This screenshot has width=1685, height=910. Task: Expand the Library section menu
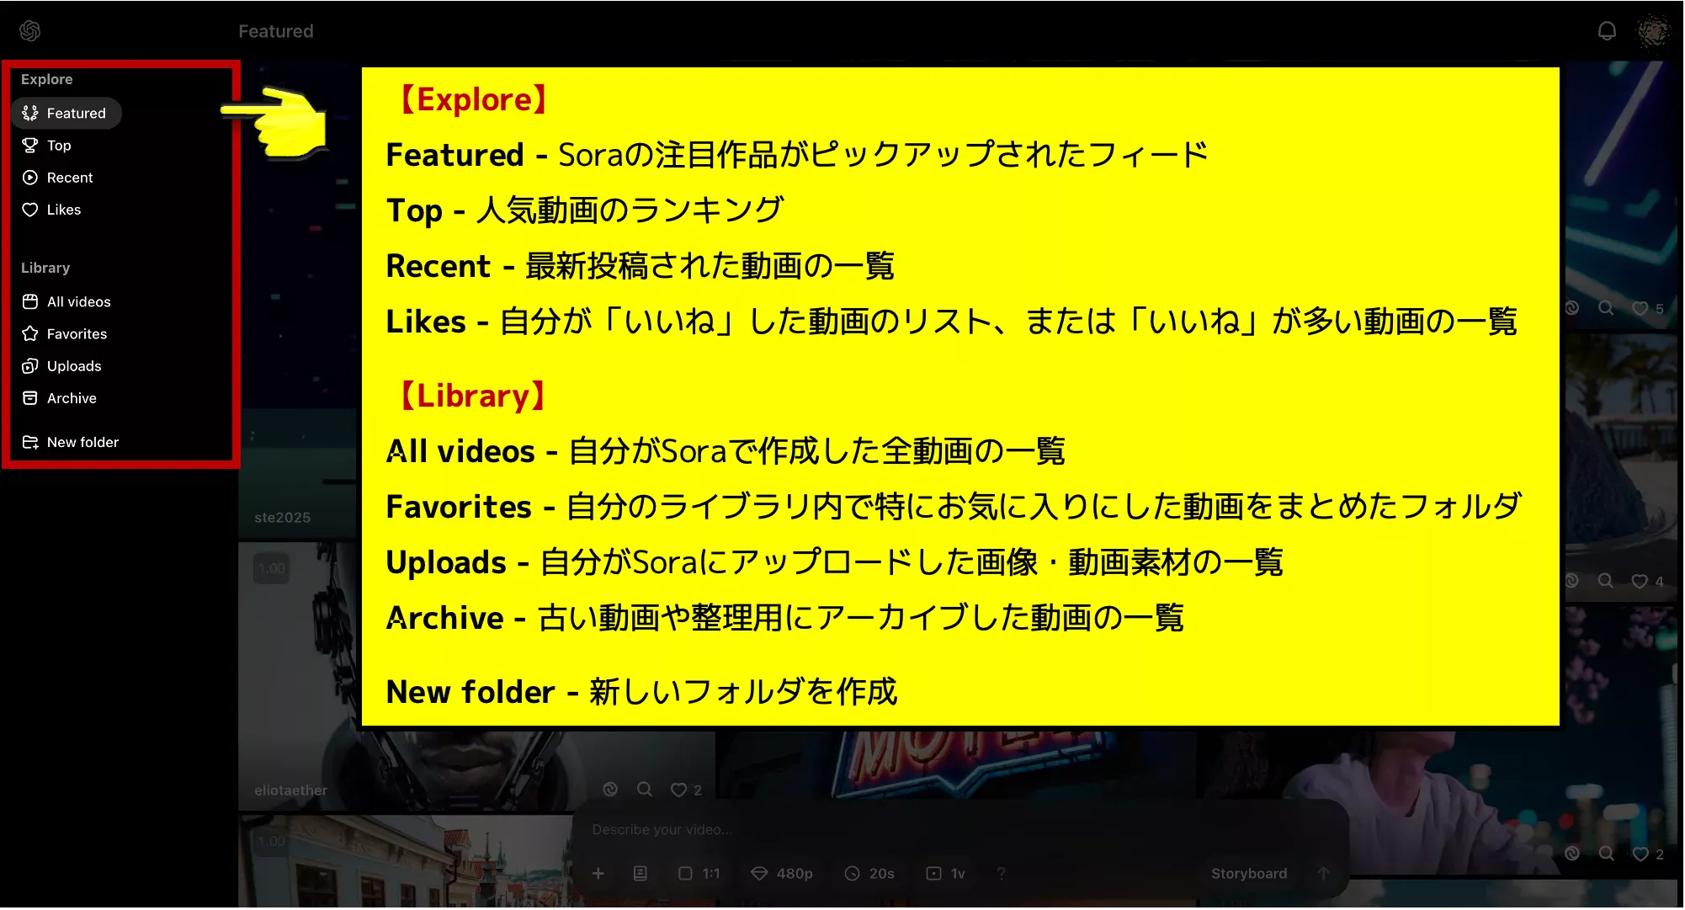click(45, 267)
